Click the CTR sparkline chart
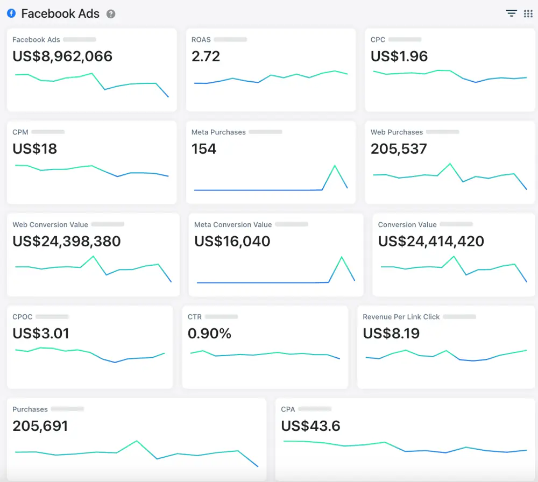538x482 pixels. [265, 355]
